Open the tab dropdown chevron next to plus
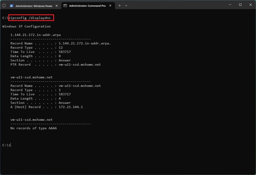 (126, 5)
